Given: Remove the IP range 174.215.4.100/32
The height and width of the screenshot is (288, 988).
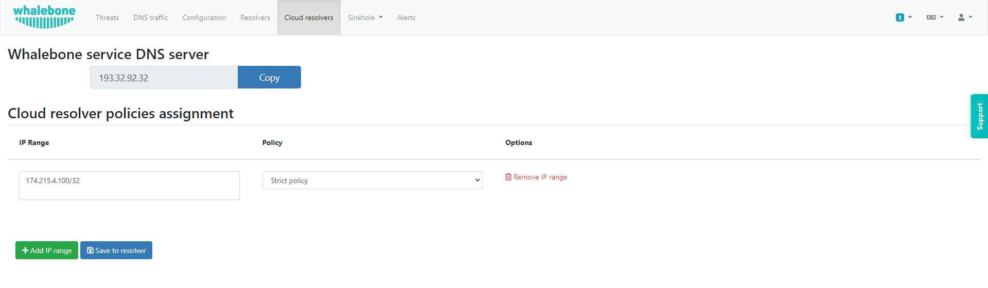Looking at the screenshot, I should point(536,177).
